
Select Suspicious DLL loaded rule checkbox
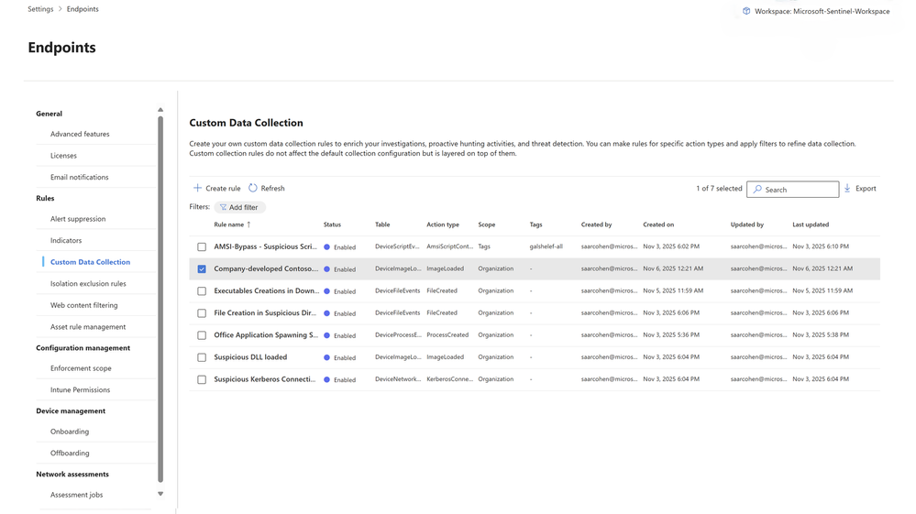(x=202, y=357)
